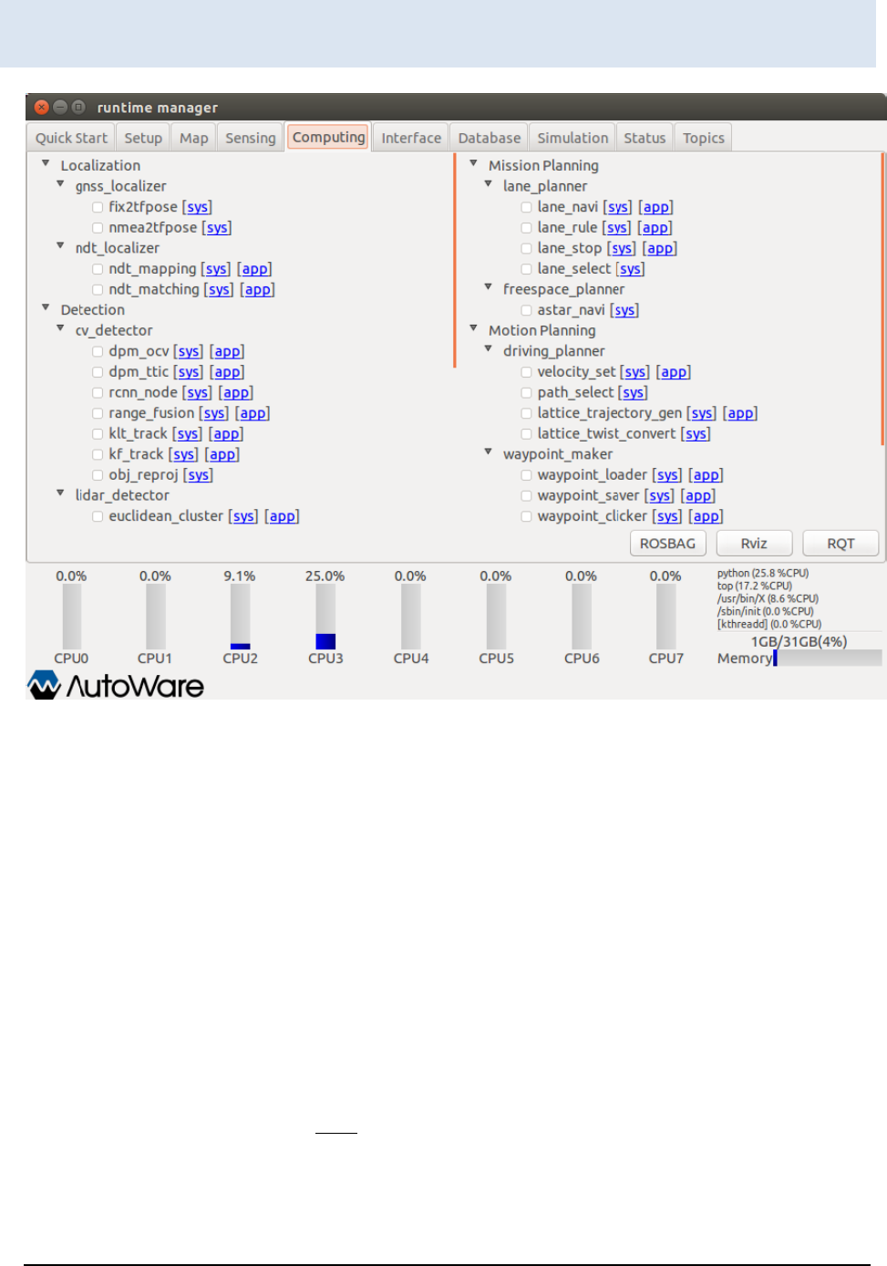This screenshot has height=1266, width=887.
Task: Open the Sensing tab
Action: coord(250,137)
